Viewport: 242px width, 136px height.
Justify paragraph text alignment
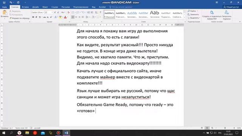pyautogui.click(x=83, y=17)
